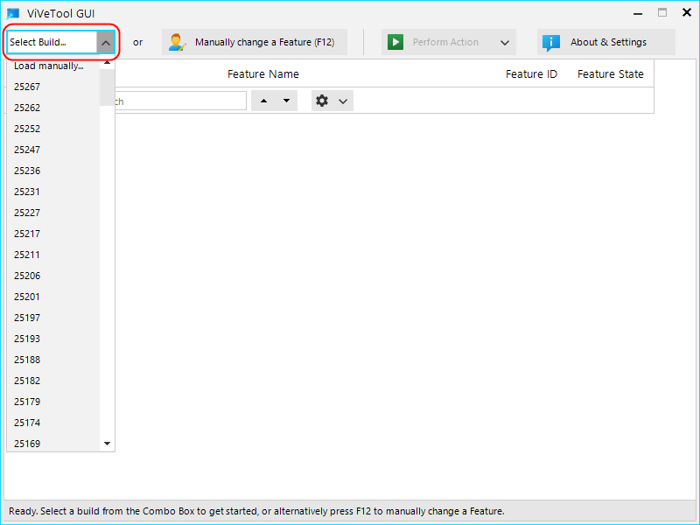700x525 pixels.
Task: Click the ViVeTool GUI app icon
Action: click(13, 13)
